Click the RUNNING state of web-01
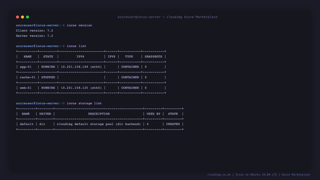The height and width of the screenshot is (180, 320). coord(48,88)
